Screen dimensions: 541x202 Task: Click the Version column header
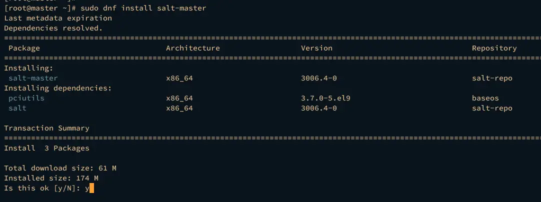(316, 48)
